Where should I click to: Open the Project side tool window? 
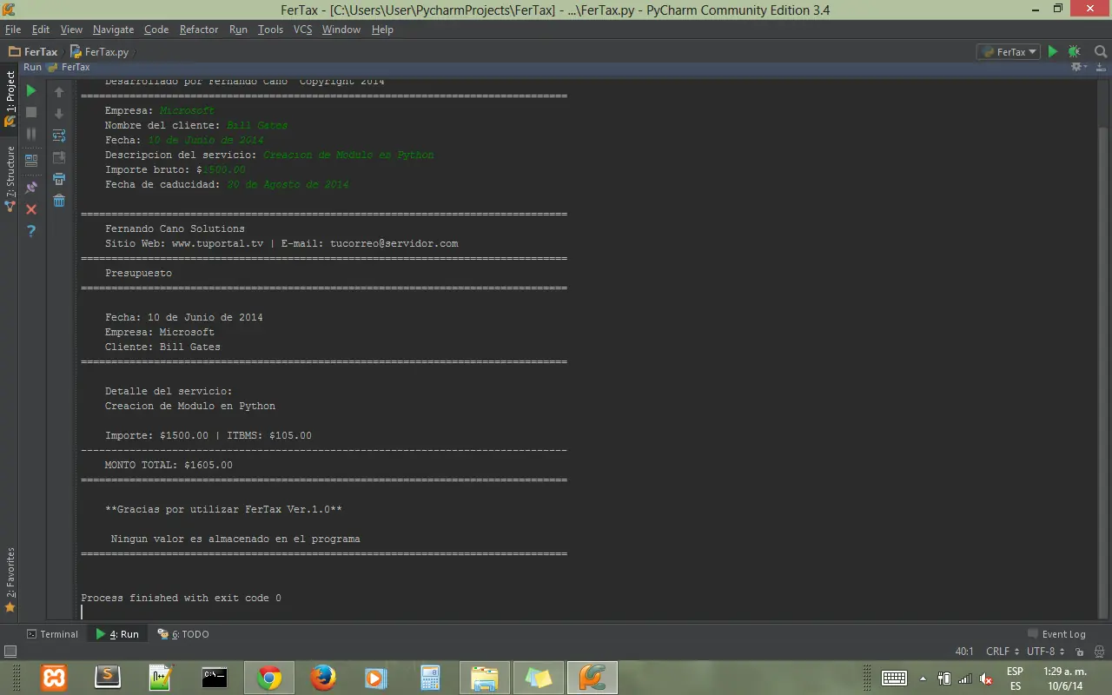pyautogui.click(x=10, y=97)
